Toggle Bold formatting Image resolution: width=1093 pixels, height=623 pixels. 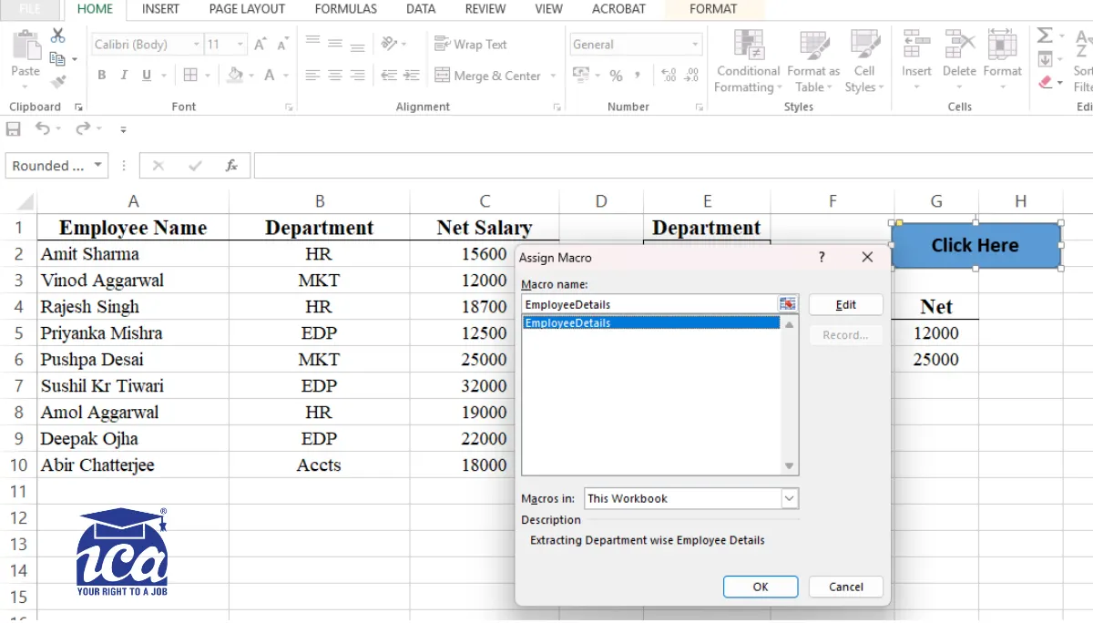click(x=102, y=76)
